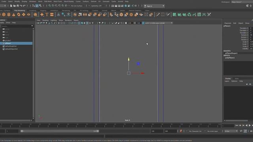This screenshot has width=253, height=142.
Task: Toggle select by object type icon
Action: [37, 6]
